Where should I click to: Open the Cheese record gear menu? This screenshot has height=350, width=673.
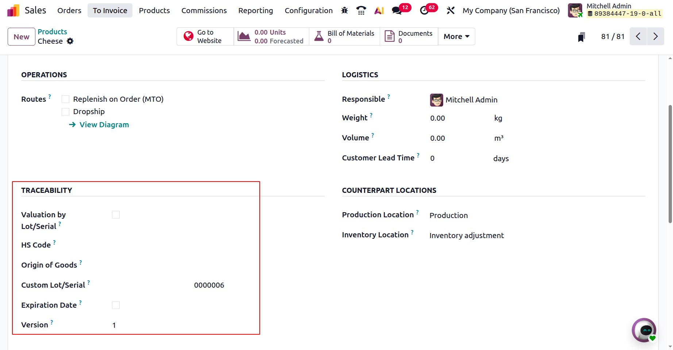point(70,41)
